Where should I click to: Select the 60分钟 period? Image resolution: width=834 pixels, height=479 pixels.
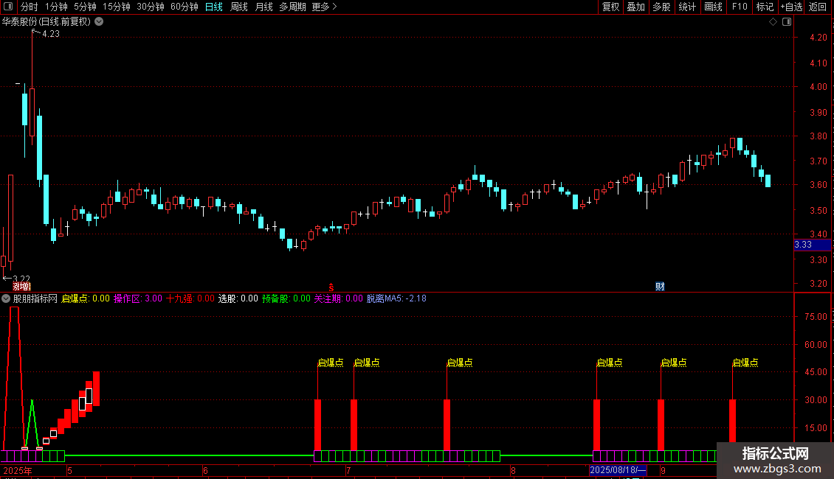(184, 7)
